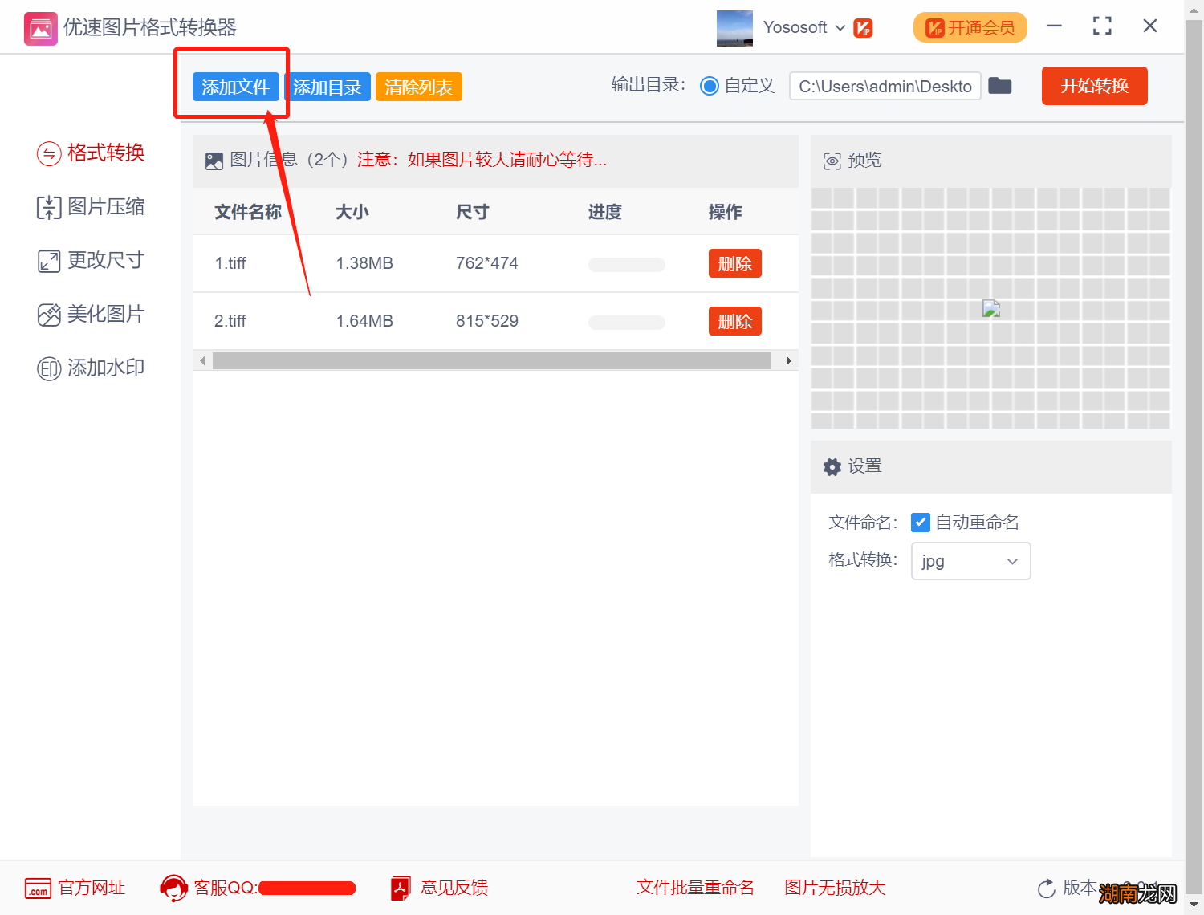Open the 添加水印 watermark tool

click(90, 368)
